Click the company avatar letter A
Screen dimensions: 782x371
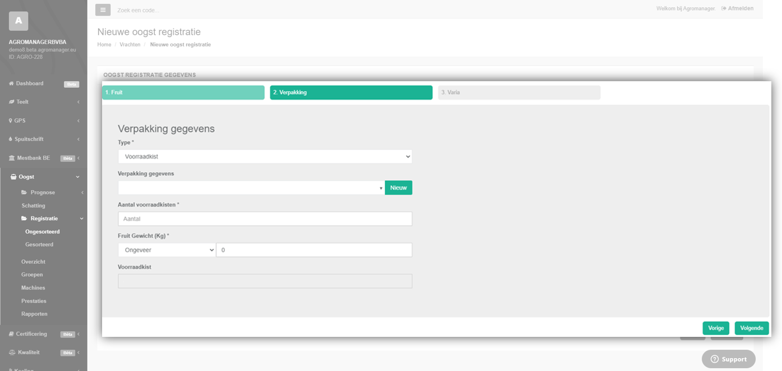(x=19, y=21)
